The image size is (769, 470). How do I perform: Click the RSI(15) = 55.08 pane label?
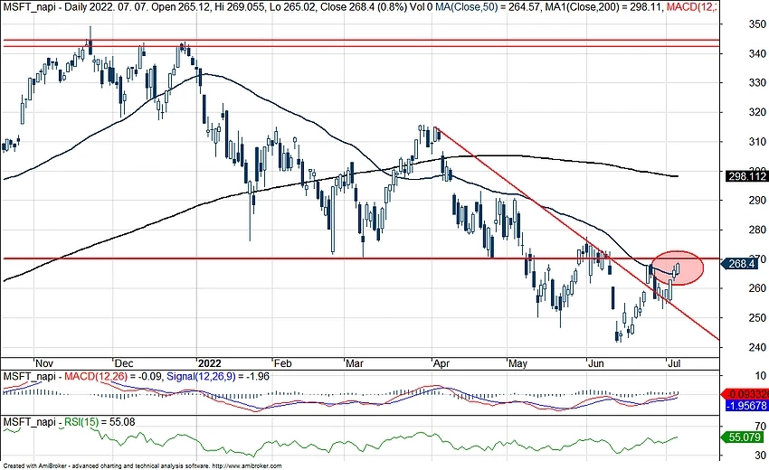[100, 422]
